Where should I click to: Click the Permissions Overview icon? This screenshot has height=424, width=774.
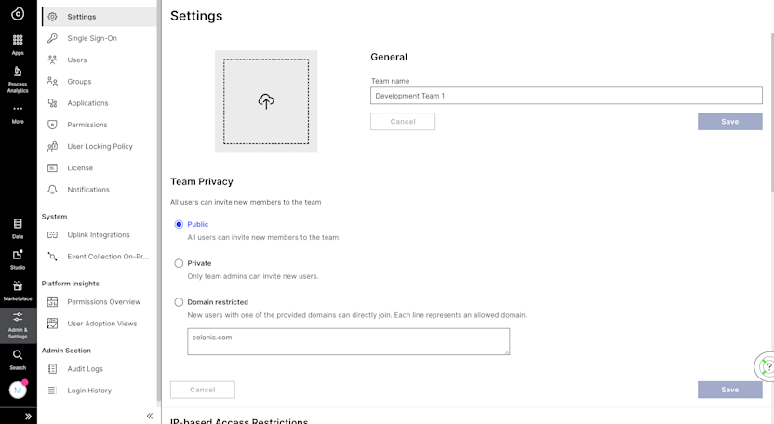pyautogui.click(x=52, y=301)
